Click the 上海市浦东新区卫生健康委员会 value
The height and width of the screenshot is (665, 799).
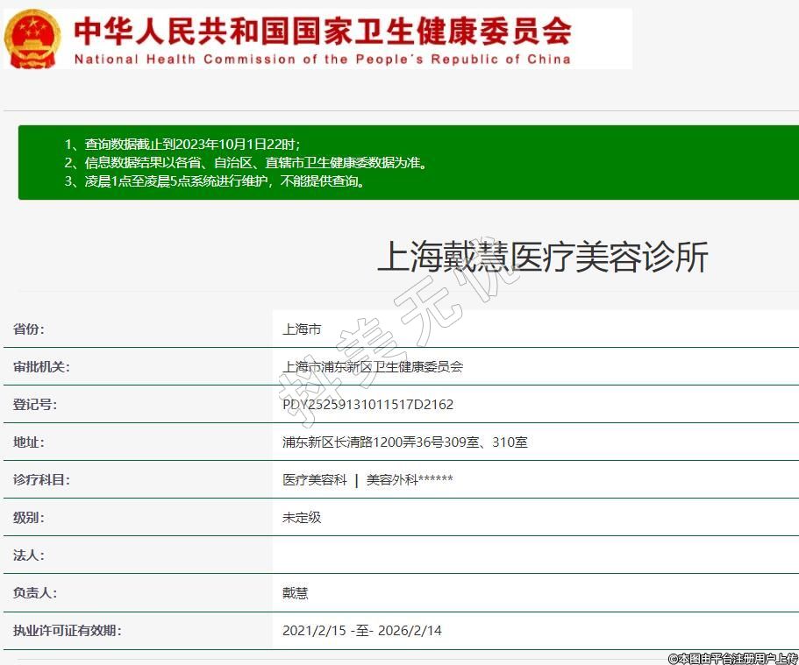(373, 367)
